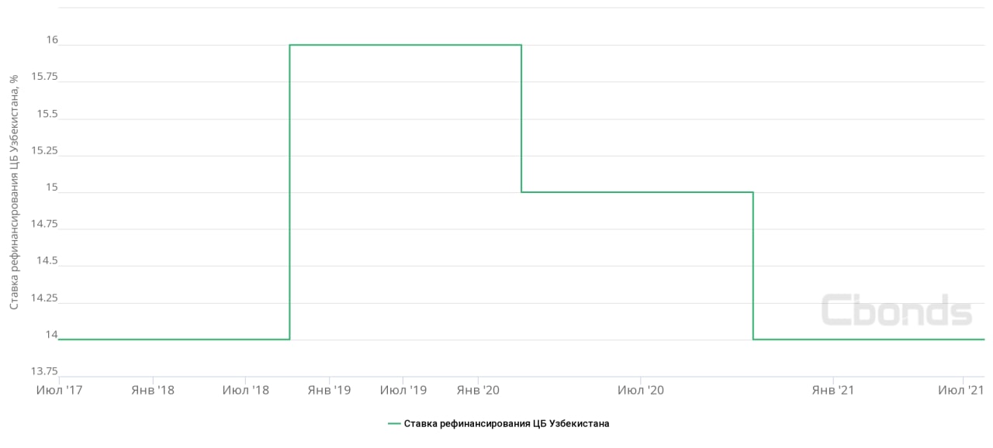Click the 13.75 value on y-axis

tap(44, 371)
